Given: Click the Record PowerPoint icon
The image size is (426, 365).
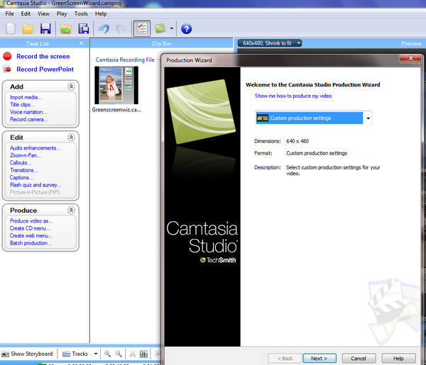Looking at the screenshot, I should [7, 69].
